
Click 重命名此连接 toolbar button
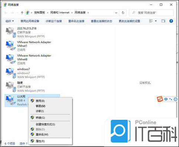[77, 21]
